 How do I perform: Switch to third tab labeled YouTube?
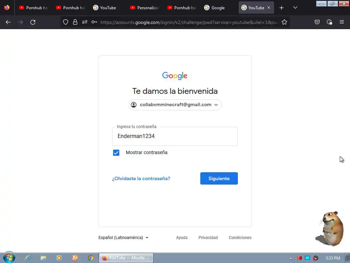point(108,8)
